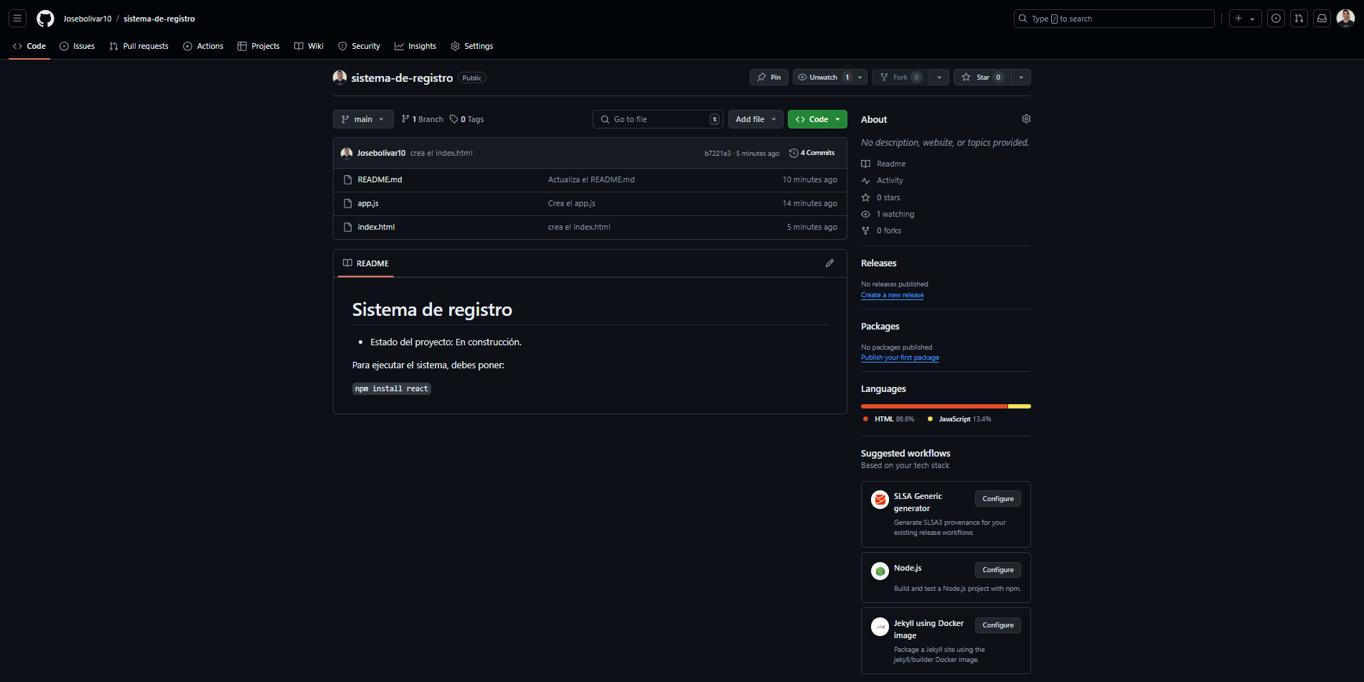1364x682 pixels.
Task: Click the Unwatch button
Action: (x=823, y=77)
